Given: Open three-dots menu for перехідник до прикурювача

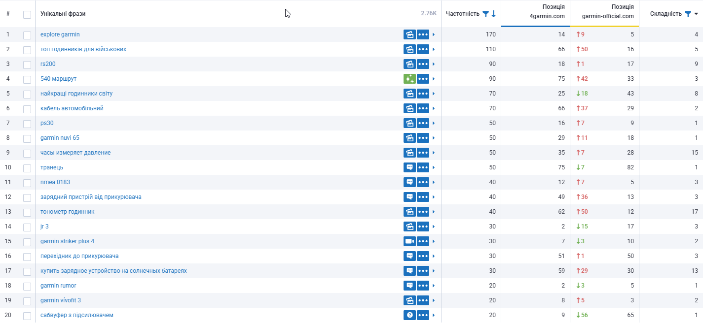Looking at the screenshot, I should point(423,256).
